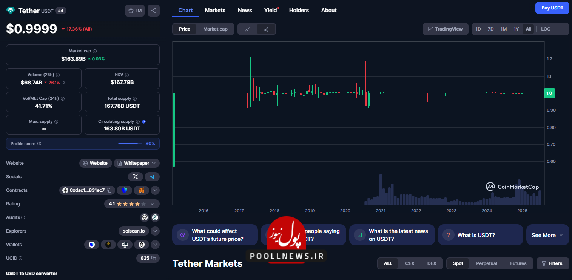Expand the Explorers chevron

[x=155, y=231]
